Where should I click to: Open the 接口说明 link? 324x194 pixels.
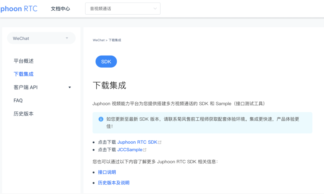pyautogui.click(x=107, y=172)
